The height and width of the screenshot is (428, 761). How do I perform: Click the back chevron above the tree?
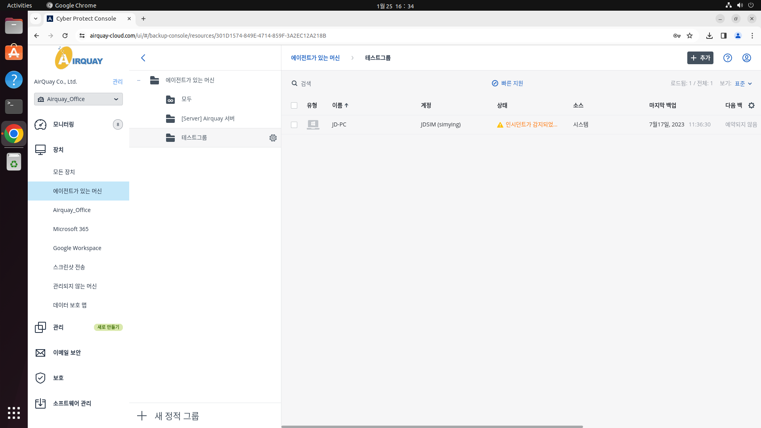point(143,58)
